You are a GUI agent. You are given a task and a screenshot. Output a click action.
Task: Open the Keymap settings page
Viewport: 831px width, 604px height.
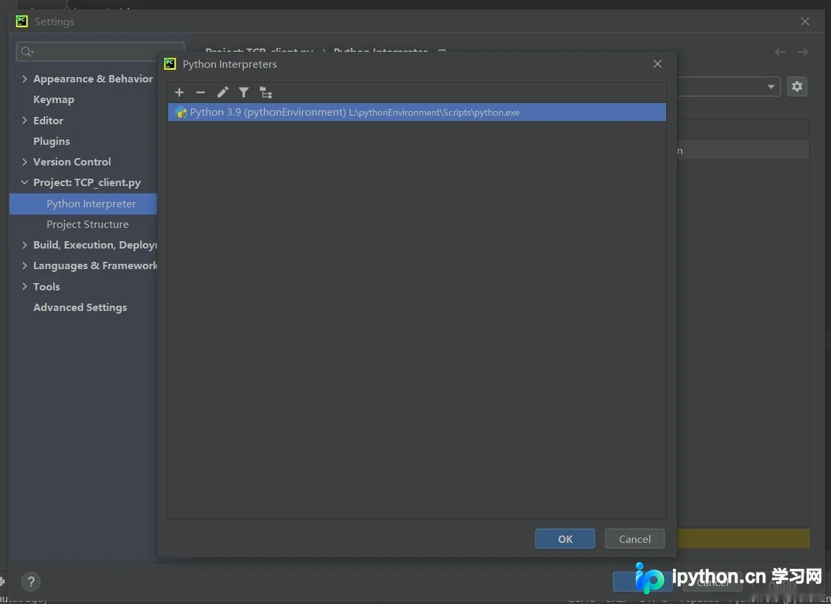click(x=53, y=100)
